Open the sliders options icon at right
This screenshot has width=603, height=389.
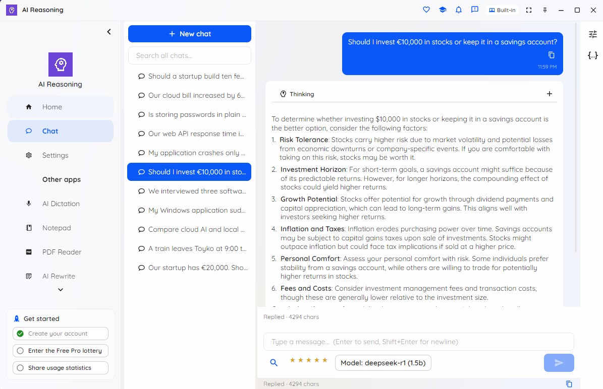[x=592, y=35]
